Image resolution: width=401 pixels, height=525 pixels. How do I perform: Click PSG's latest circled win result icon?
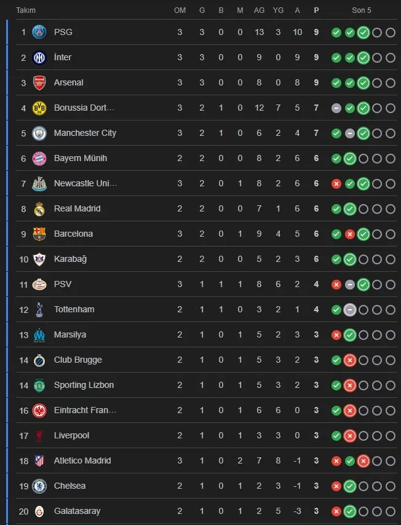(x=363, y=32)
